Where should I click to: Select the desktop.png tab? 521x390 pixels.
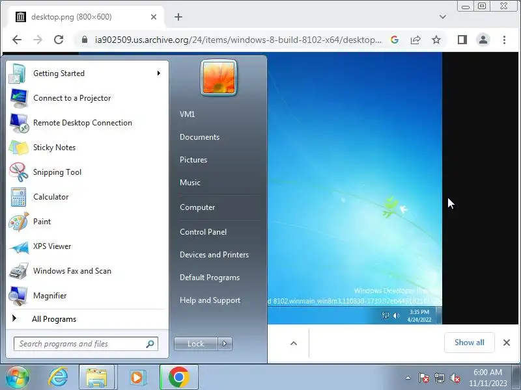pos(87,17)
